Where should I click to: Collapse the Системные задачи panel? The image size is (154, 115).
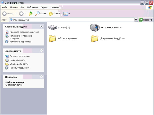[41, 26]
